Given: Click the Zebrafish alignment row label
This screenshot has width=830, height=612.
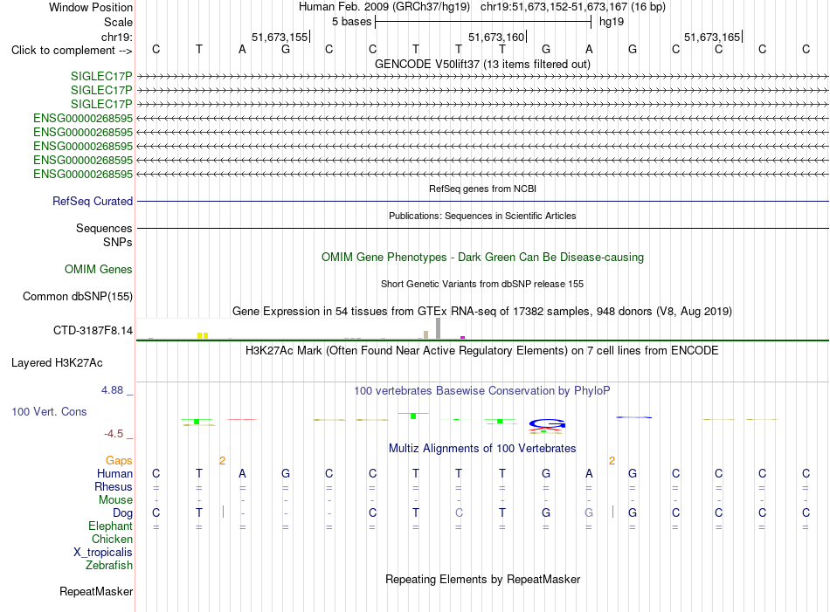Looking at the screenshot, I should 108,565.
